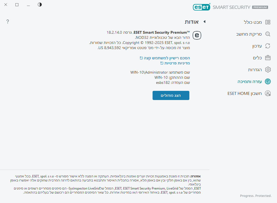The image size is (277, 203).
Task: Click the Tools briefcase icon
Action: click(x=268, y=58)
